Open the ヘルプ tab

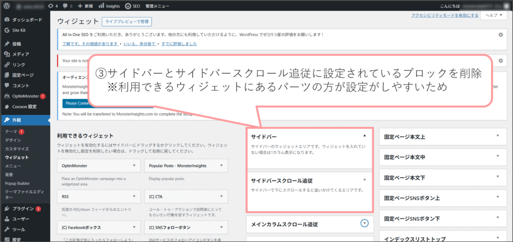coord(494,16)
